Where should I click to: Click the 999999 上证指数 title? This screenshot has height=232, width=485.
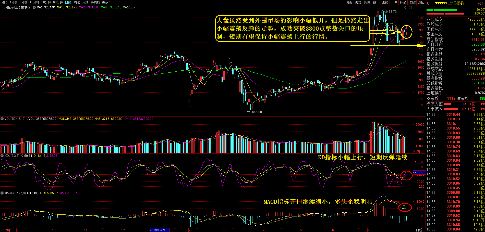coord(450,3)
